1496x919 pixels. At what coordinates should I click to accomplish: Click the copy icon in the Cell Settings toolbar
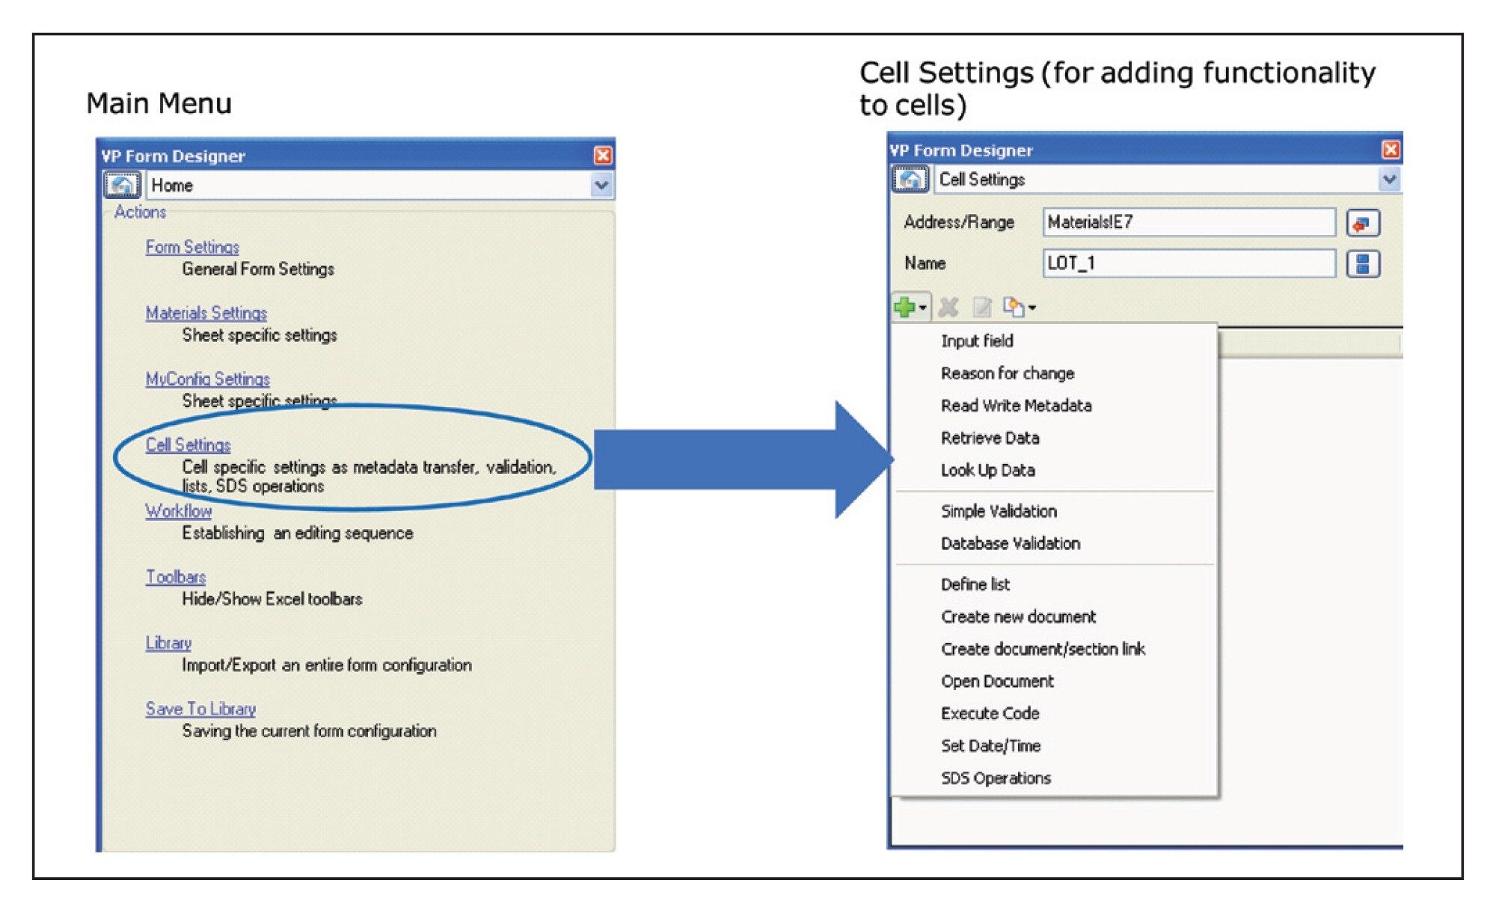(x=1014, y=306)
